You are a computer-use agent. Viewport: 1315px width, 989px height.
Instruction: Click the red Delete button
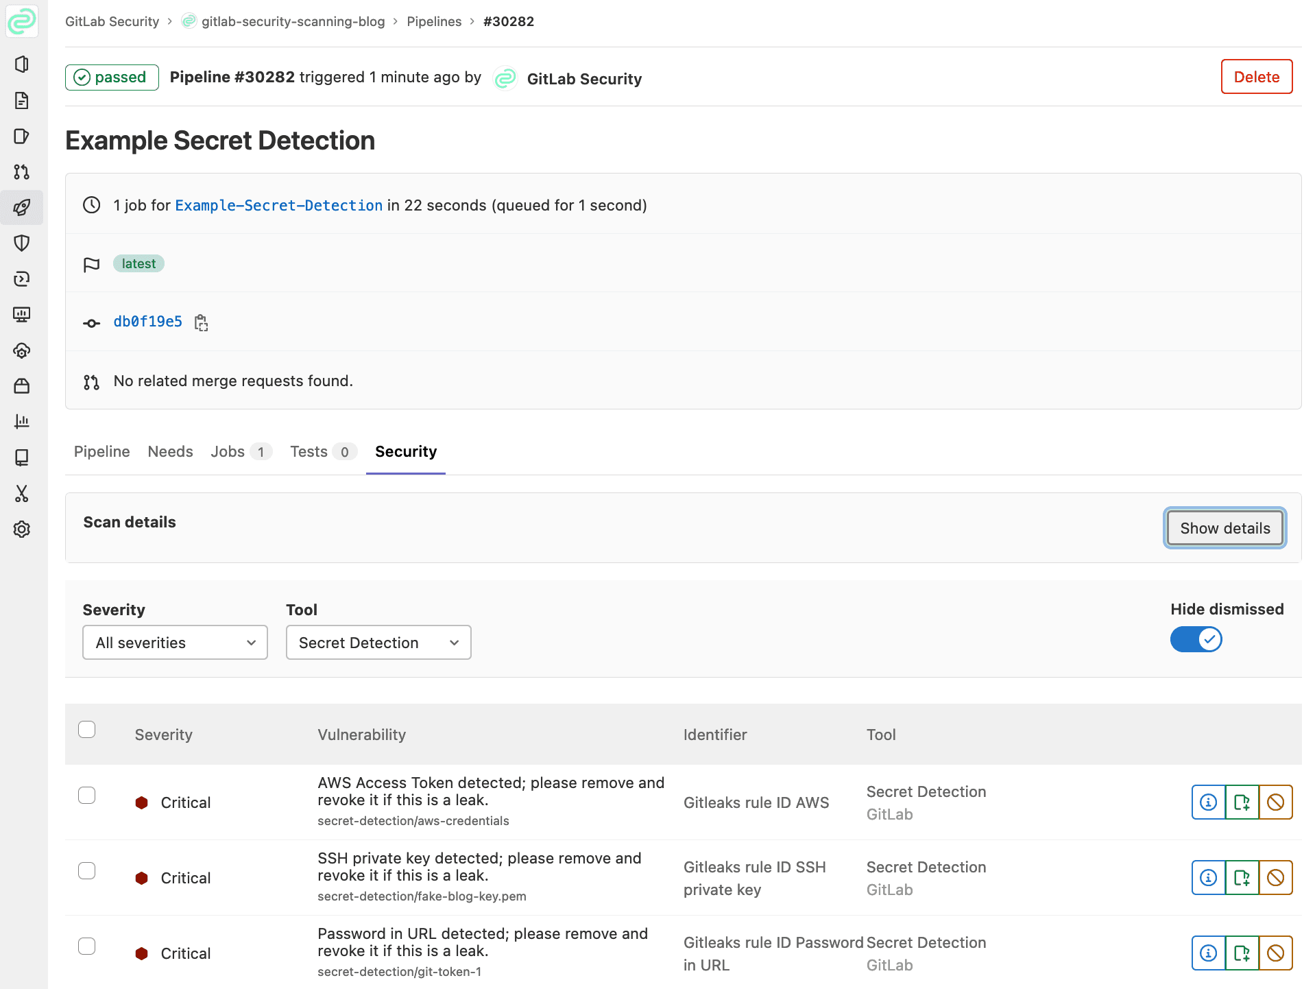click(1256, 77)
